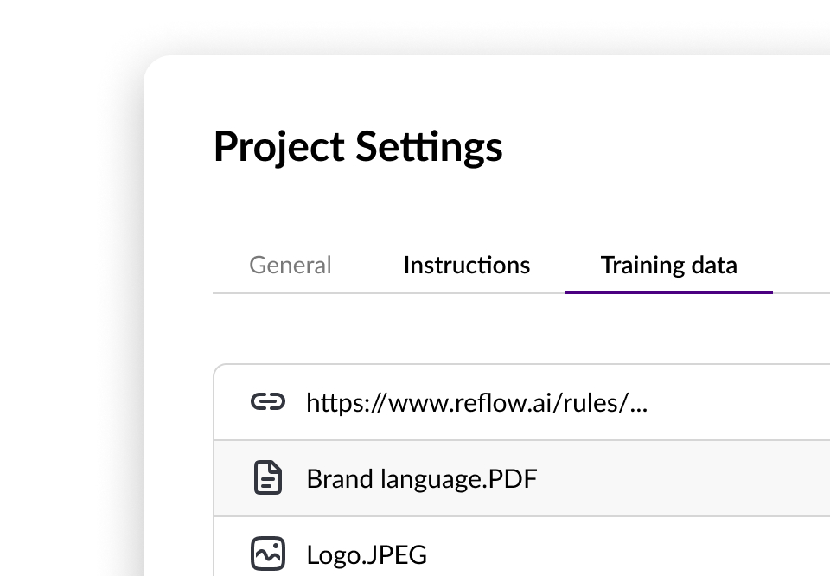The height and width of the screenshot is (576, 830).
Task: Click the gap between General and Instructions tabs
Action: [x=367, y=265]
